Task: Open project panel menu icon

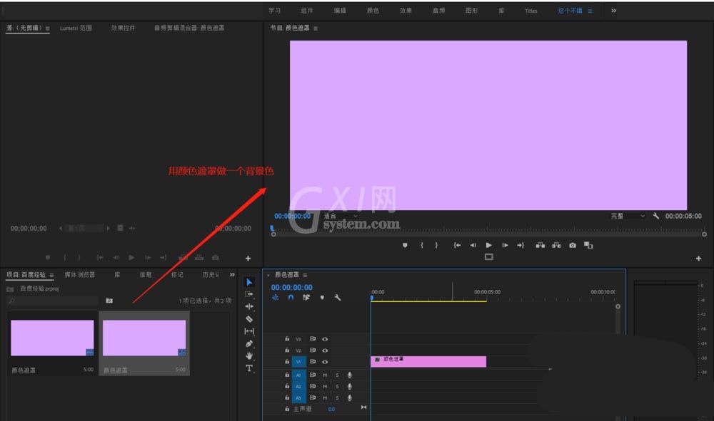Action: [x=51, y=275]
